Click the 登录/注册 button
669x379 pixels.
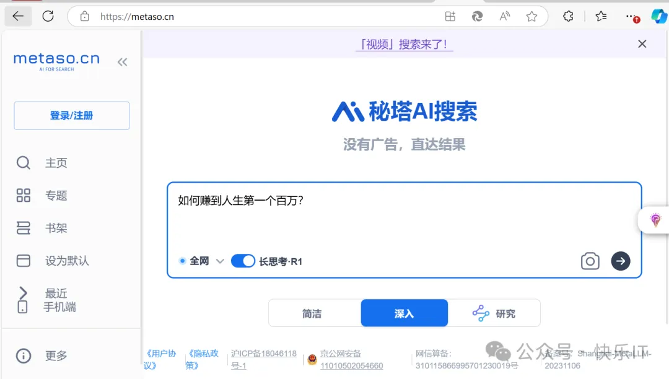pos(71,116)
